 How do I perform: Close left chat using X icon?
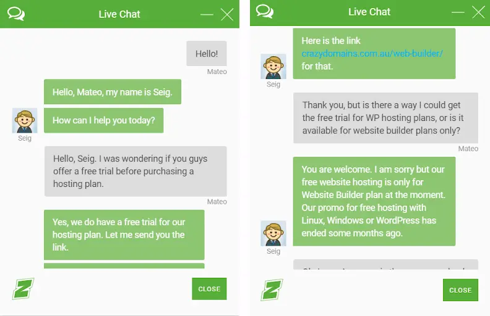[227, 14]
